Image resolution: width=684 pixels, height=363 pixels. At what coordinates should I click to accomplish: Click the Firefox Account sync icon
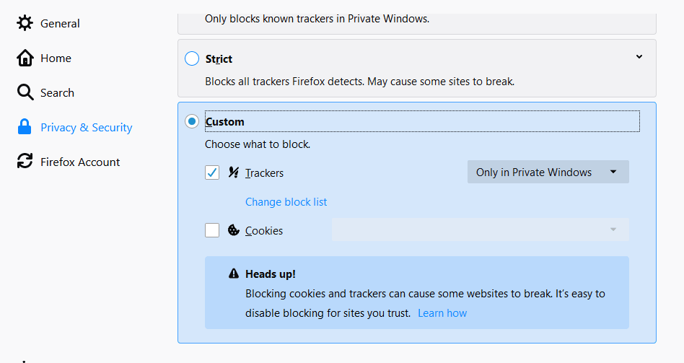(x=25, y=161)
